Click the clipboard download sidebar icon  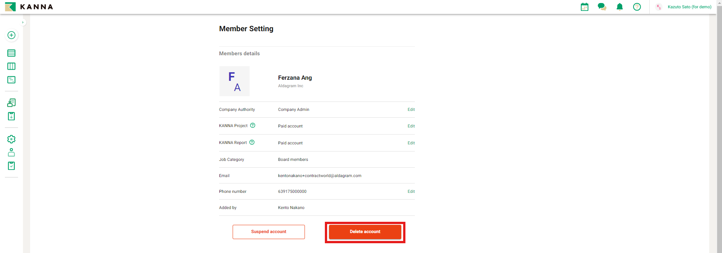tap(11, 116)
